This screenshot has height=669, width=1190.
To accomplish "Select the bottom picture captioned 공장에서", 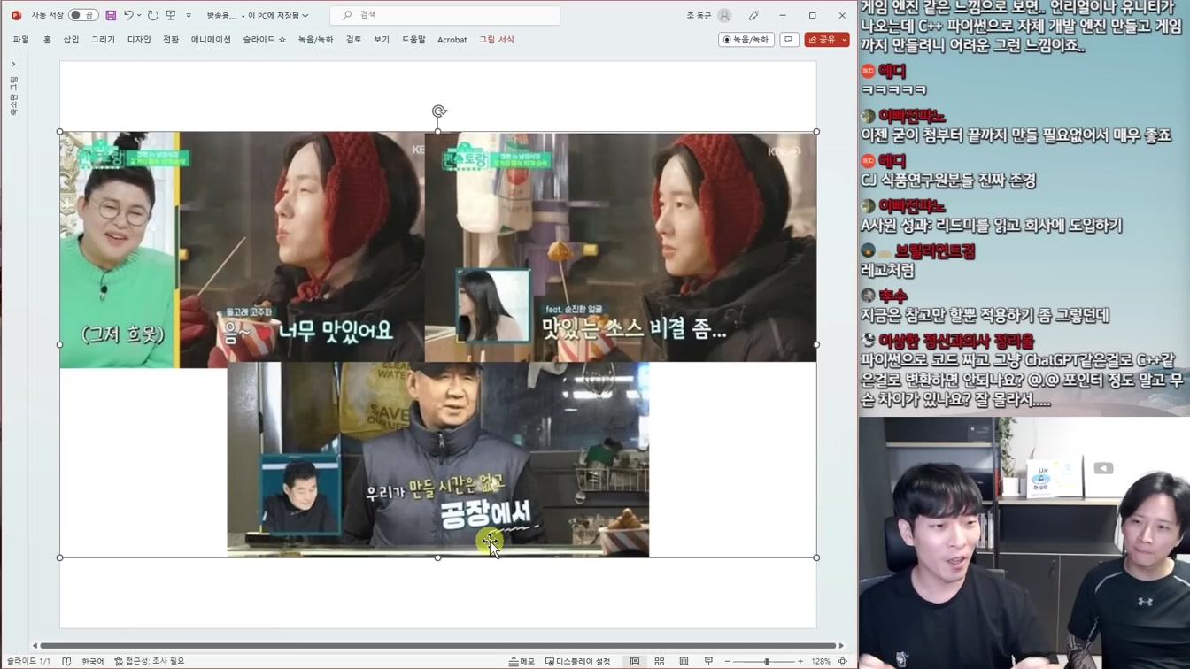I will tap(438, 459).
